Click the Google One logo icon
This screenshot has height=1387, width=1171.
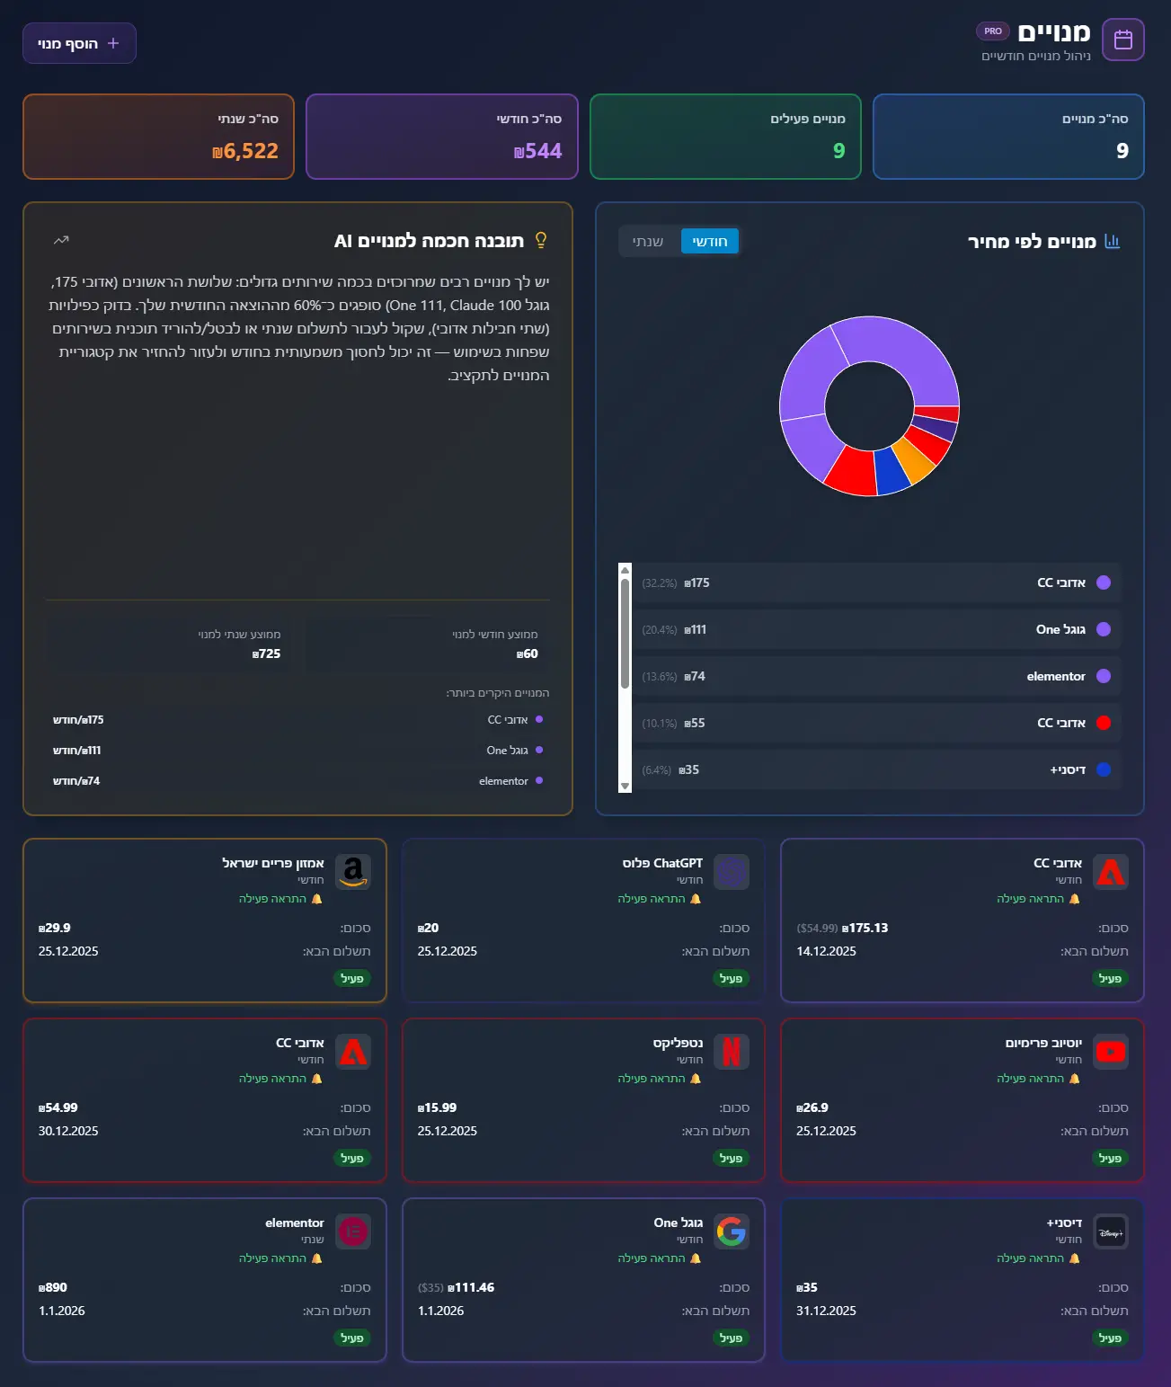[x=731, y=1231]
